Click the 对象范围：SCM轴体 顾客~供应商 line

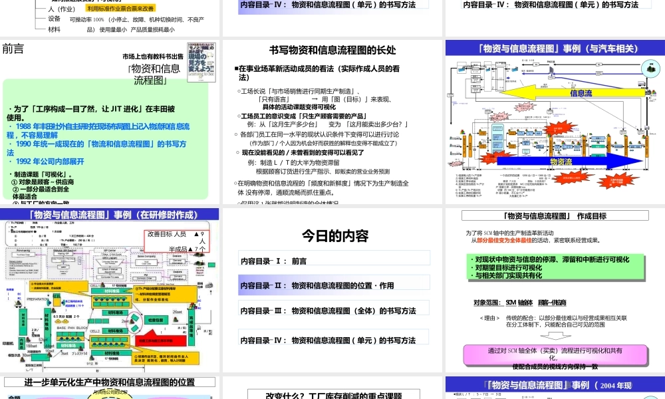coord(520,303)
